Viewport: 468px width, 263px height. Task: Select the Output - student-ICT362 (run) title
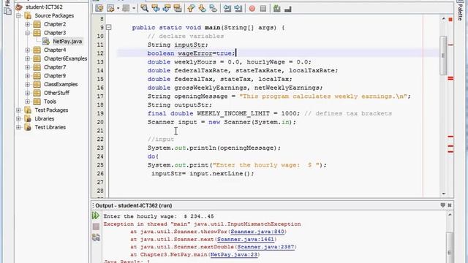pyautogui.click(x=133, y=205)
